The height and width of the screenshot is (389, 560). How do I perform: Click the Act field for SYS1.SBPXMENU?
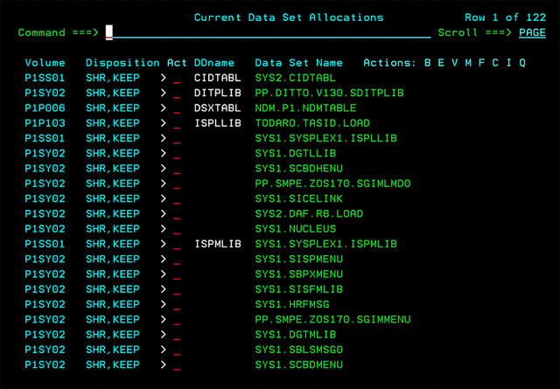pos(177,274)
